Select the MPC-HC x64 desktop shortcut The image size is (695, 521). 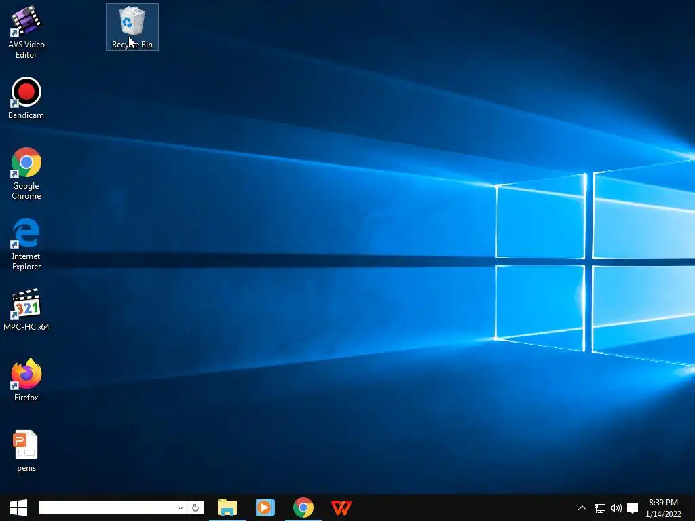click(26, 309)
